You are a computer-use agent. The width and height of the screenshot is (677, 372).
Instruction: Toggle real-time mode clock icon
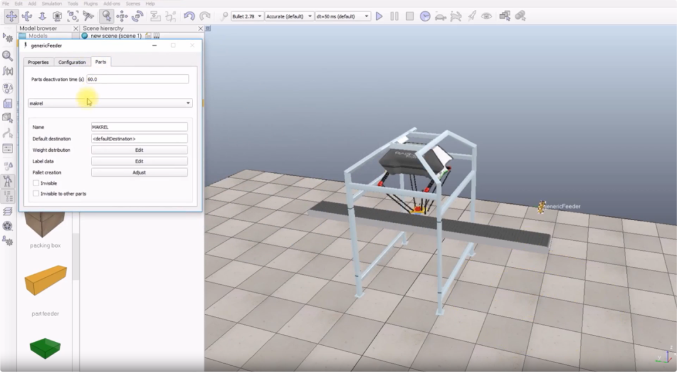(425, 16)
